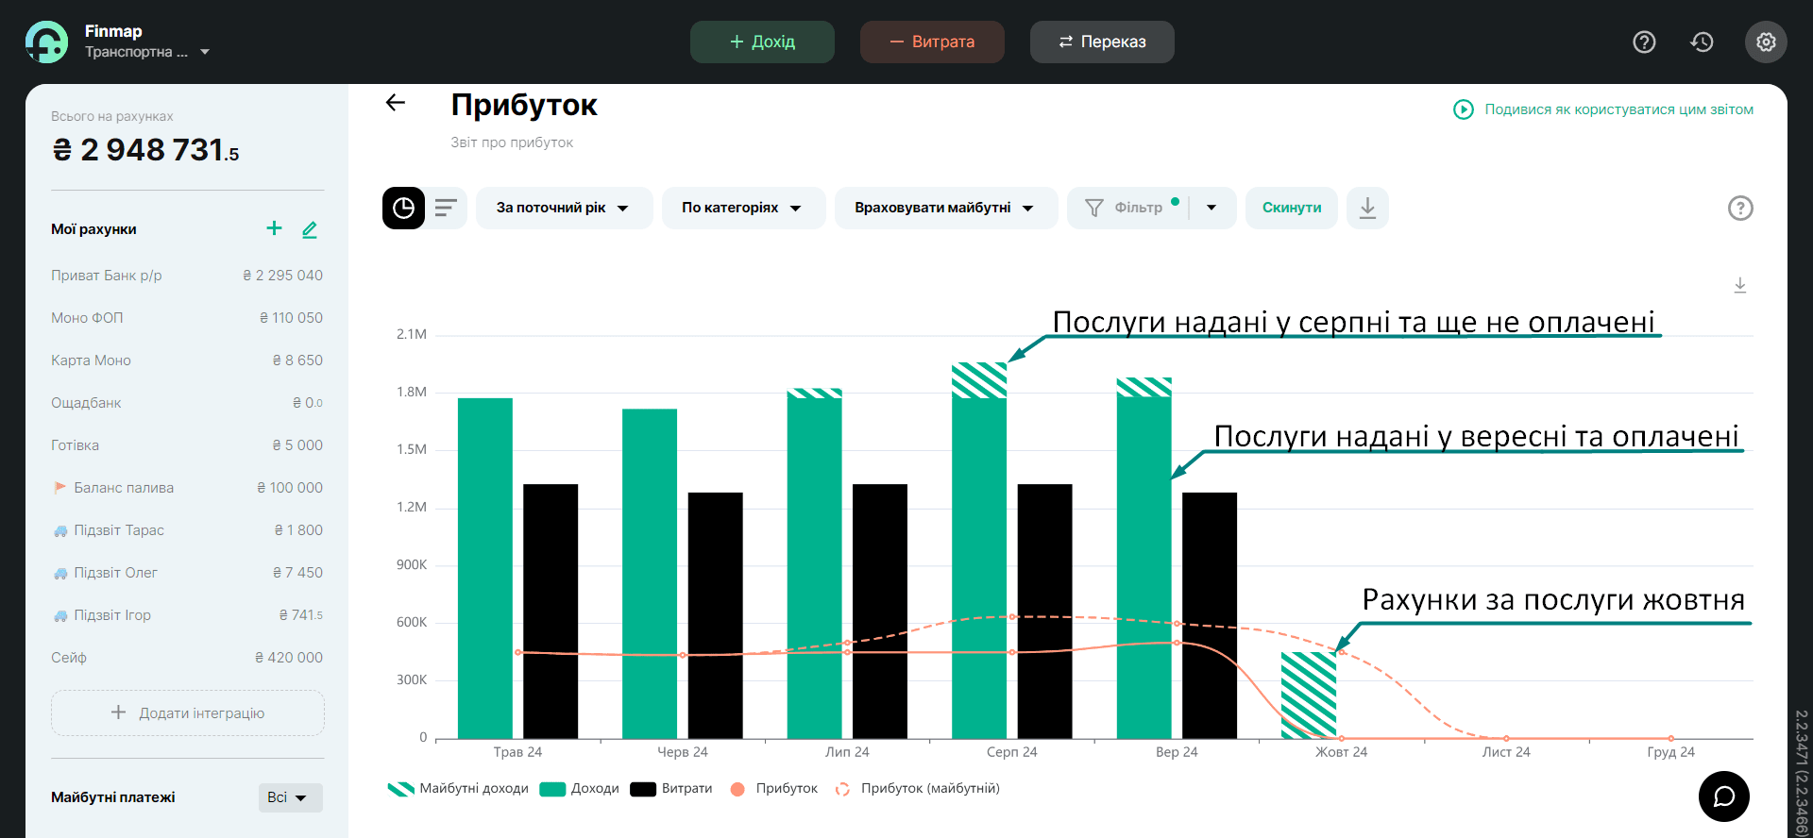Create a transfer with Переказ button

coord(1102,42)
